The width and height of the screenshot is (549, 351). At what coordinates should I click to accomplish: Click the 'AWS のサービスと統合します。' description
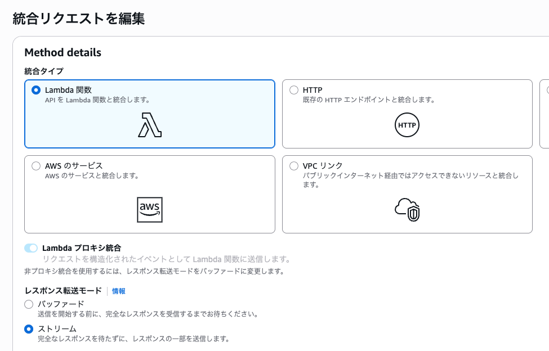(92, 176)
